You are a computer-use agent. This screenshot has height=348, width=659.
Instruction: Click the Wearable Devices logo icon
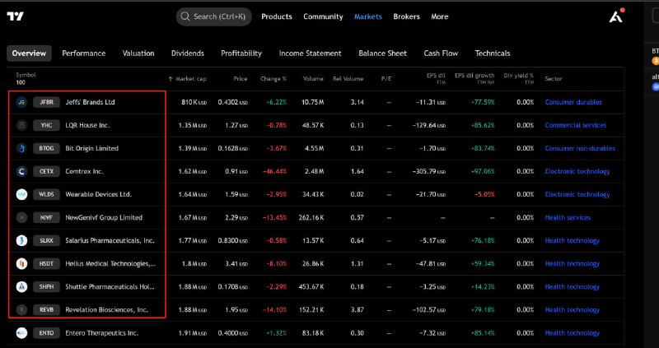coord(21,194)
